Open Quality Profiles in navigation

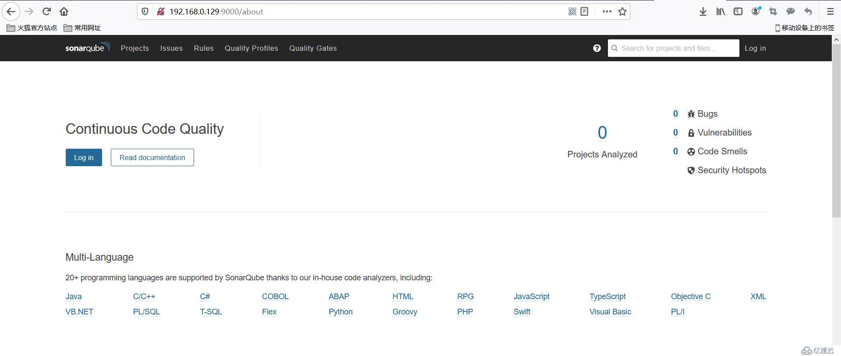[x=251, y=48]
